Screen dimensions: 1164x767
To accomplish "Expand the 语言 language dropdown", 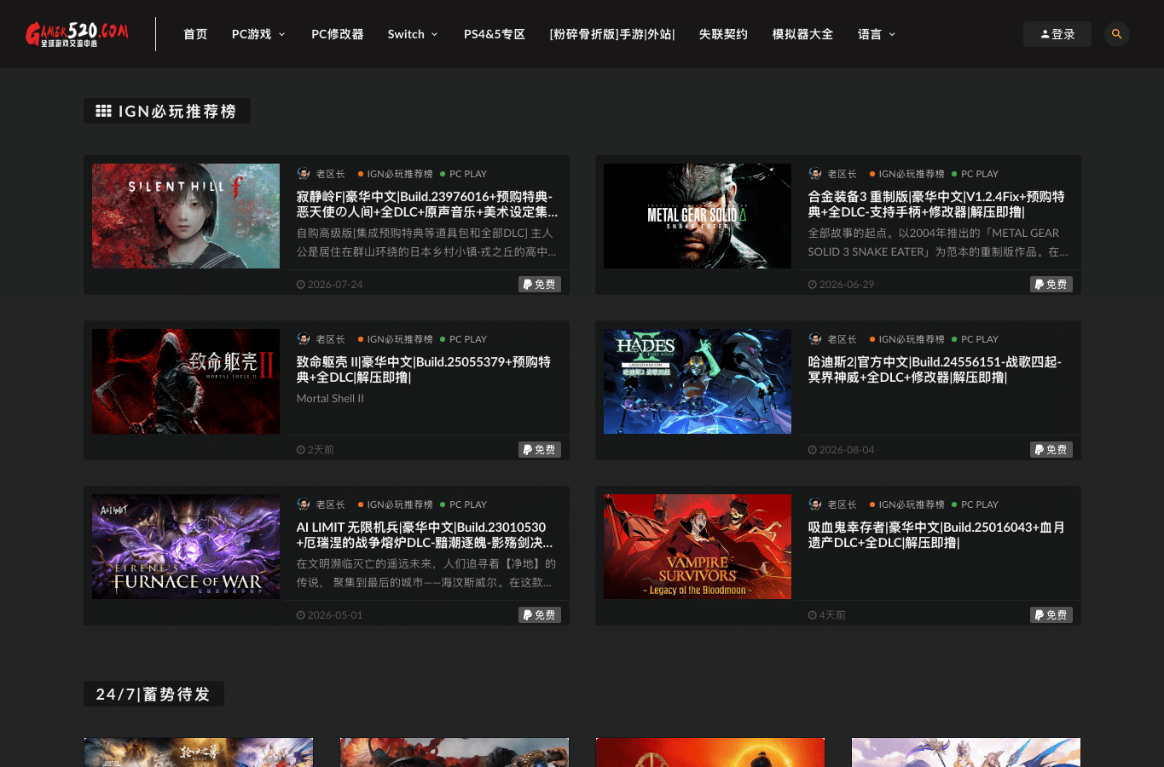I will point(877,34).
